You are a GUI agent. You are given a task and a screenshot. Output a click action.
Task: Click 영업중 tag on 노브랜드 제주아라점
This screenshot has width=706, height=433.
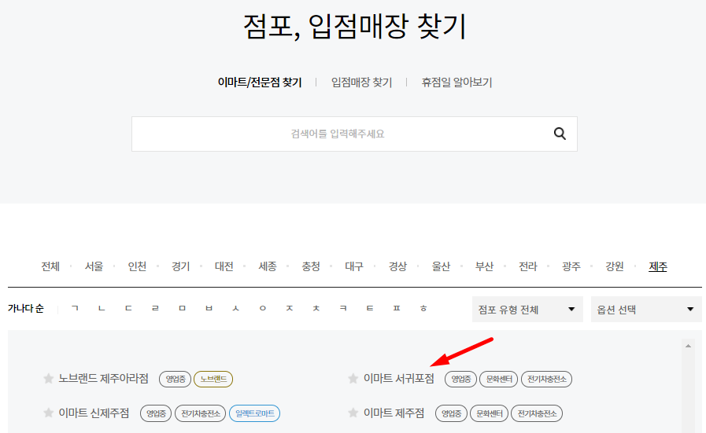(176, 379)
